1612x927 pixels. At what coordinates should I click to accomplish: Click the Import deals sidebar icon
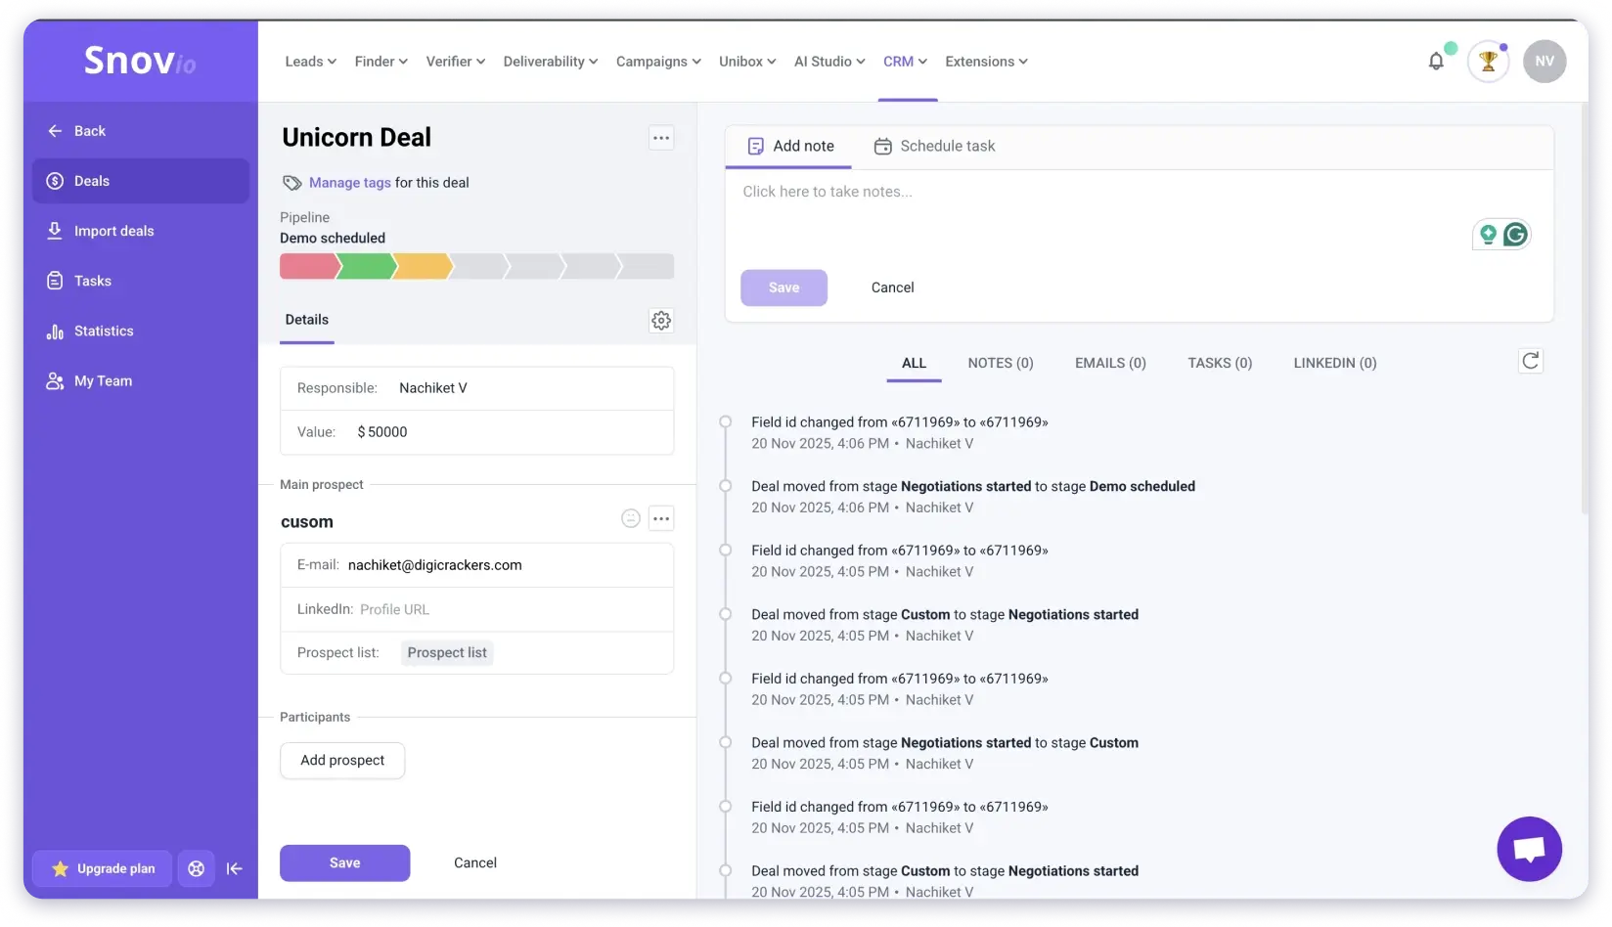[x=55, y=230]
